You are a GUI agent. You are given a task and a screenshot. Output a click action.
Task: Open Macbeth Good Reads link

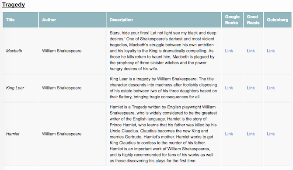(x=251, y=51)
